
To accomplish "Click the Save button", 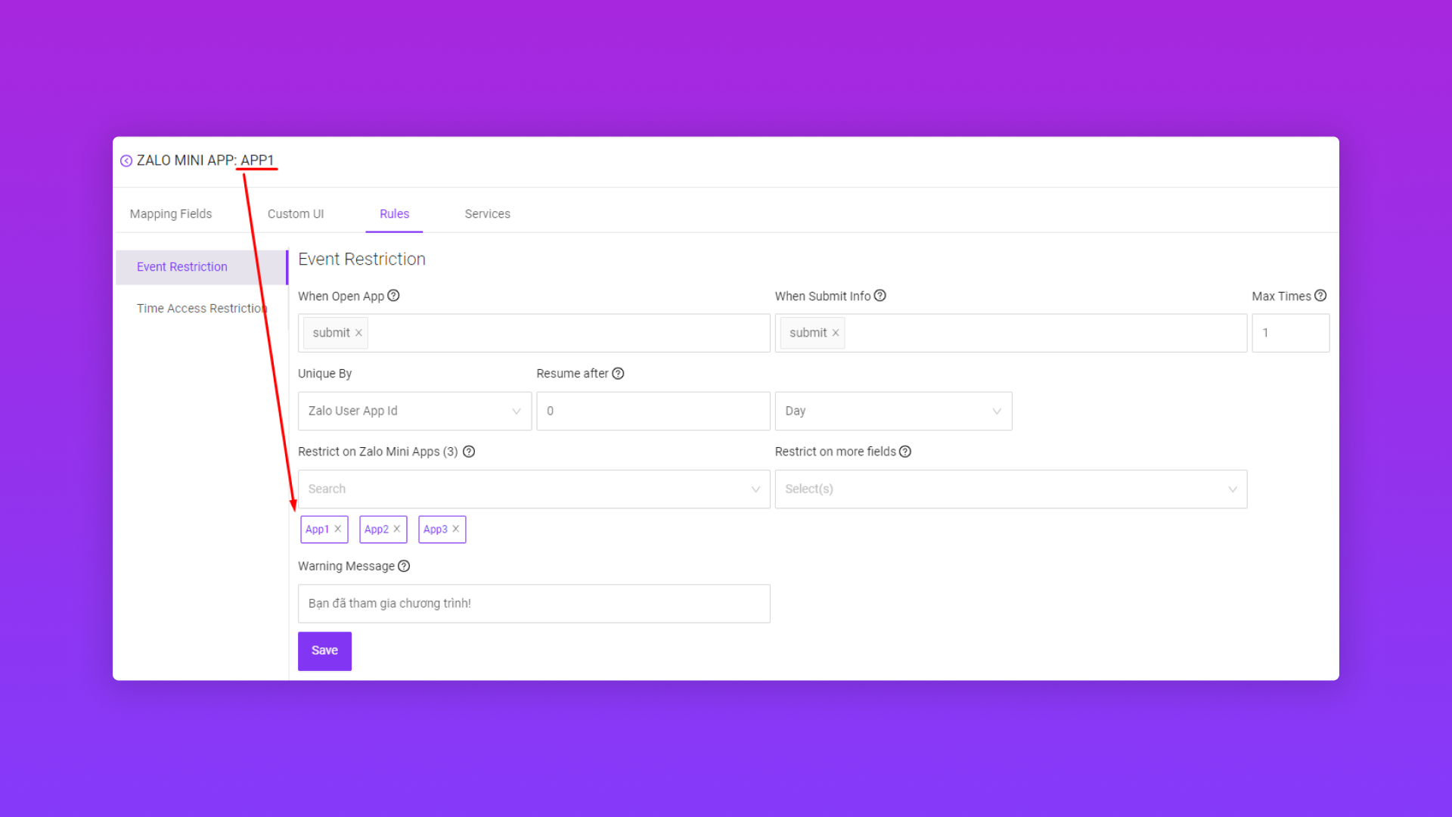I will (x=324, y=651).
